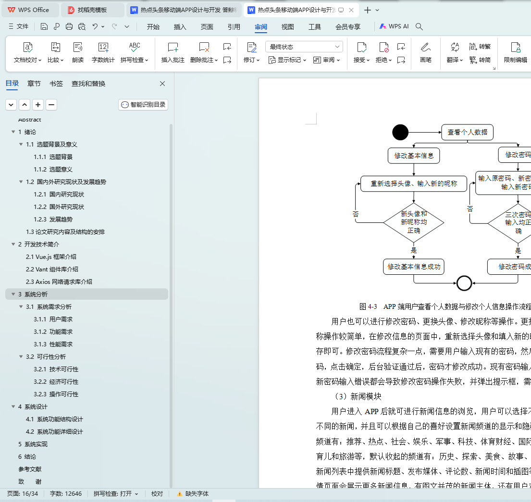
Task: Open 限制编辑 restrict editing
Action: (516, 53)
